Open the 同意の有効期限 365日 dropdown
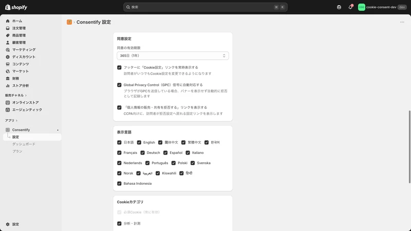This screenshot has width=411, height=231. pos(173,55)
